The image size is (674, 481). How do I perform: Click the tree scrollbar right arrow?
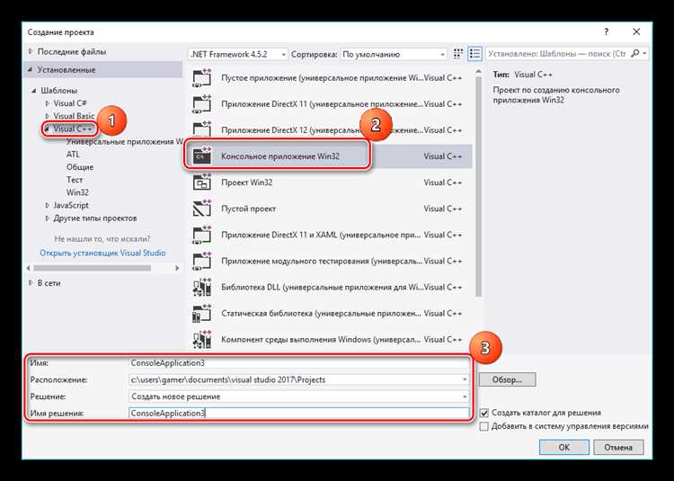click(x=177, y=268)
